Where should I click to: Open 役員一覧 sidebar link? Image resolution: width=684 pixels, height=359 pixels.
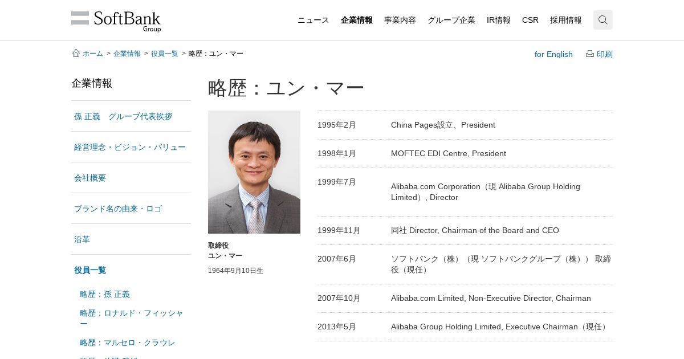[x=90, y=270]
